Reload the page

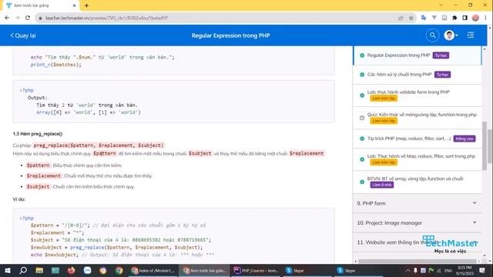click(x=28, y=18)
